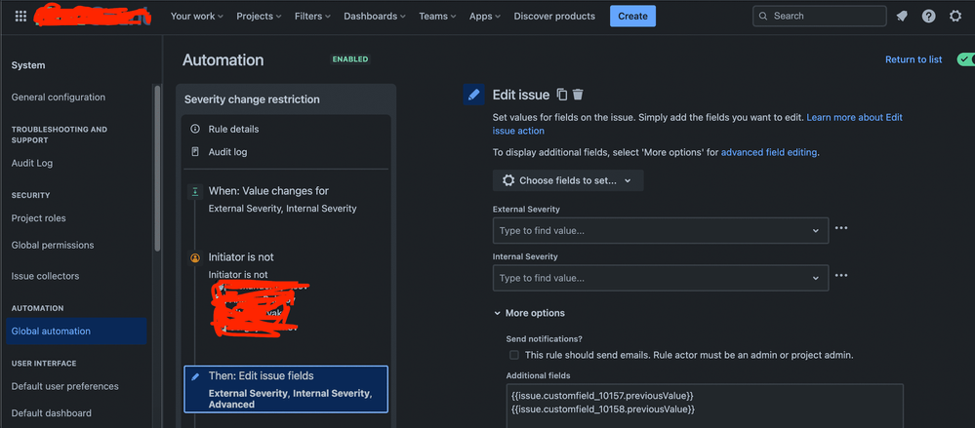Click the Search input field
Image resolution: width=975 pixels, height=428 pixels.
click(x=820, y=17)
